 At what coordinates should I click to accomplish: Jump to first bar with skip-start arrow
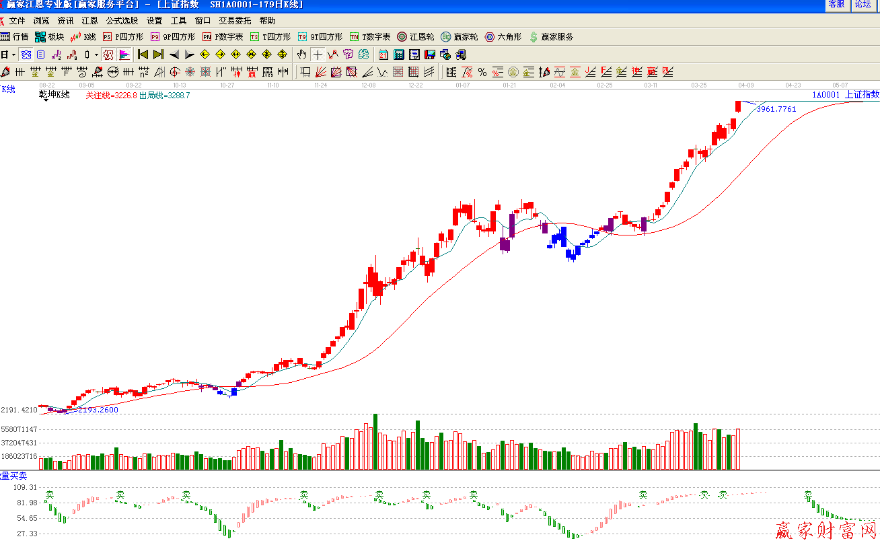point(143,54)
